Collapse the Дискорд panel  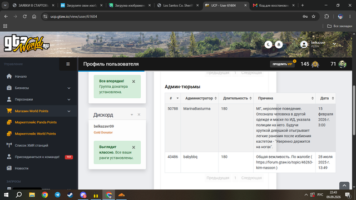(132, 115)
